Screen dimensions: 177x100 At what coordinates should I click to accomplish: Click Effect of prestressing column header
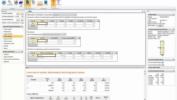click(46, 53)
